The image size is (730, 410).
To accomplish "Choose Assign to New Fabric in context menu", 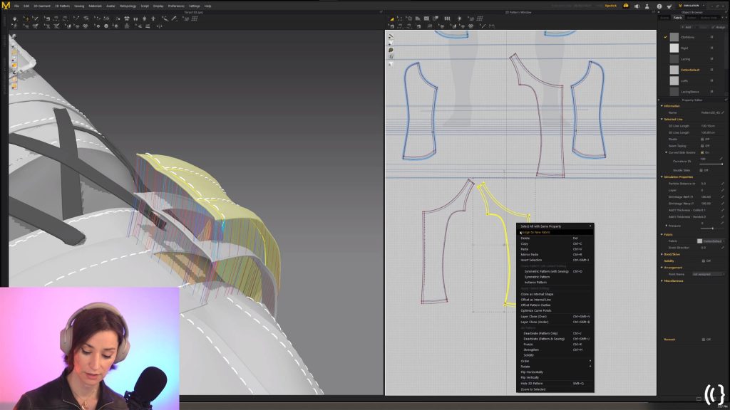I will click(x=555, y=233).
